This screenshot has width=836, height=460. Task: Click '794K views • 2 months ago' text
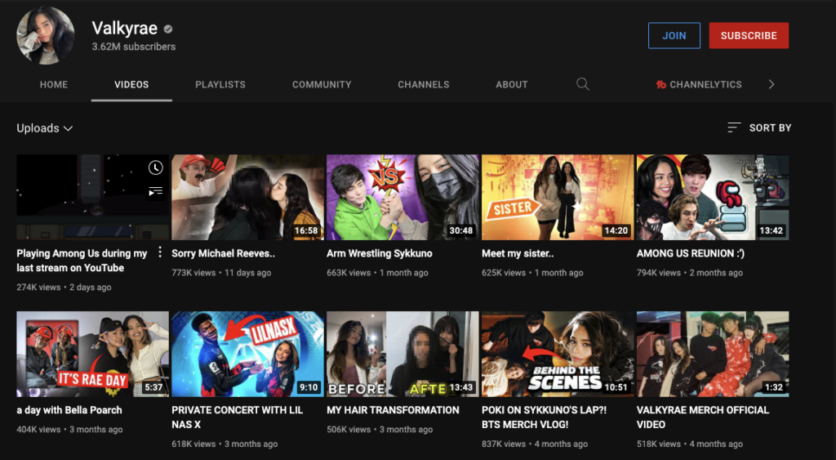point(690,273)
